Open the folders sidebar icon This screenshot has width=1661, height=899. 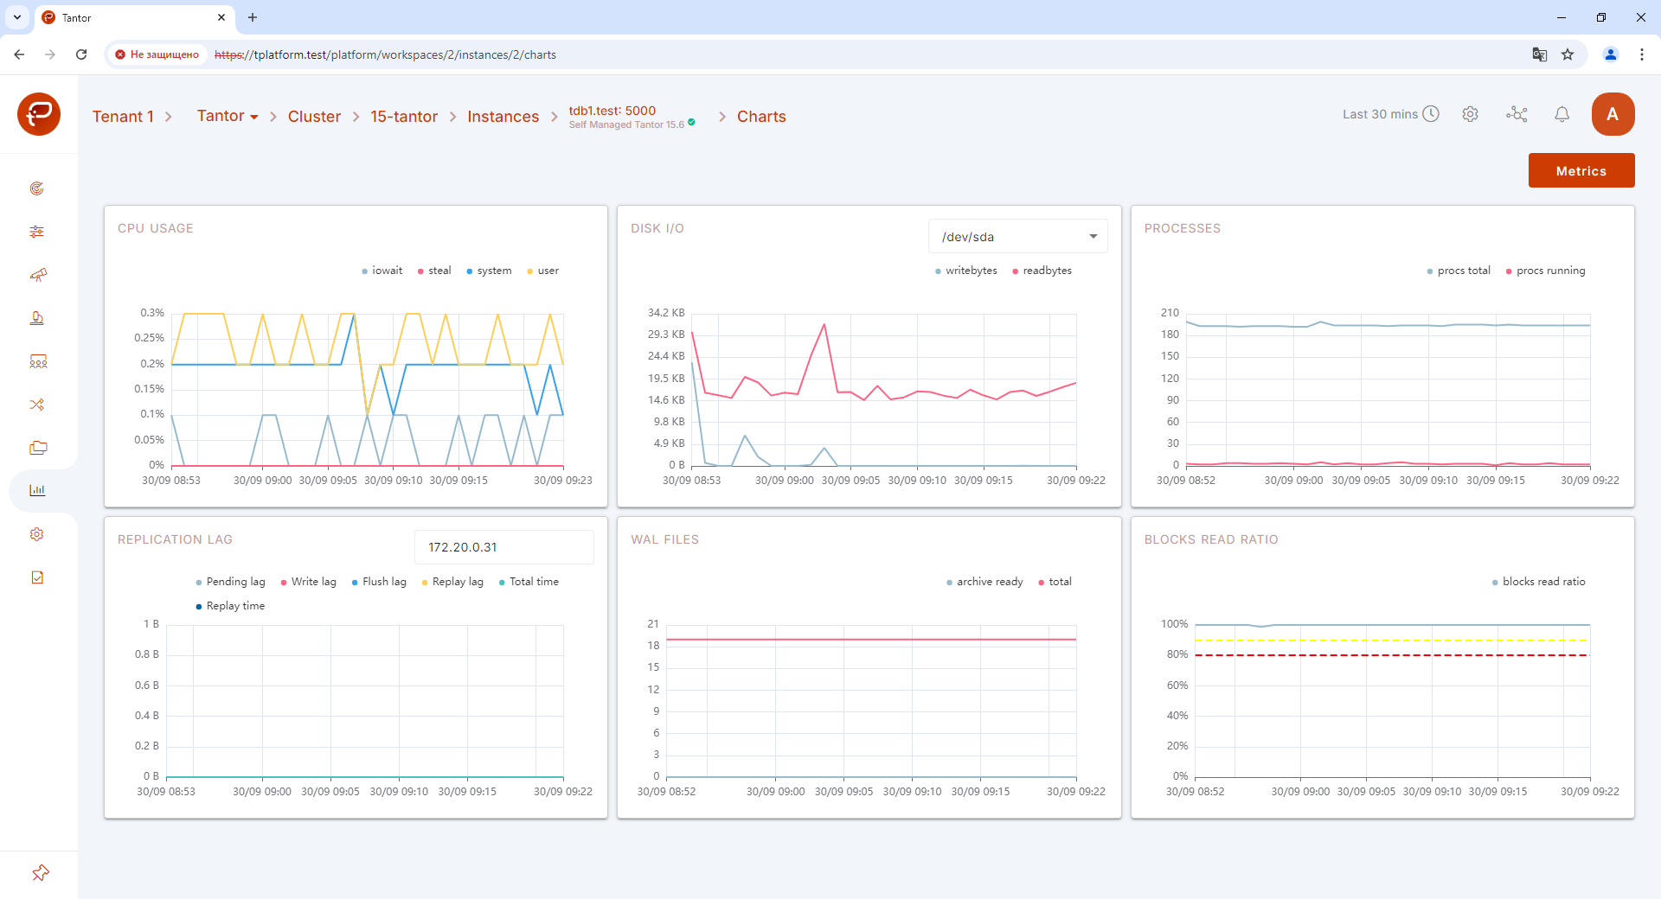(x=37, y=448)
